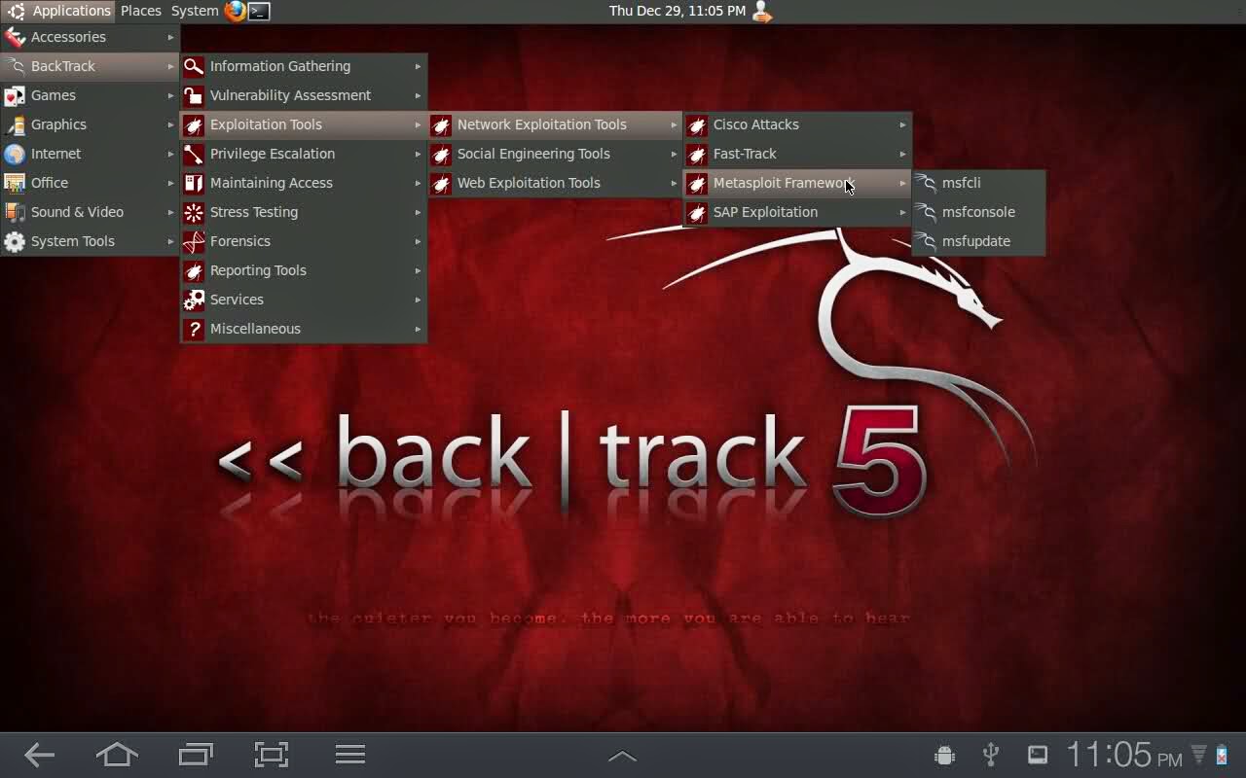Click the Miscellaneous label

pos(255,329)
